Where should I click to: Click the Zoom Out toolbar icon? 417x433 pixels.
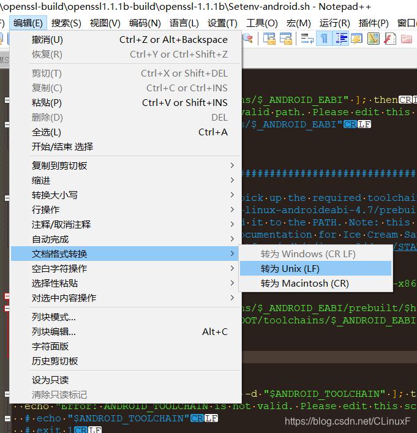[248, 39]
